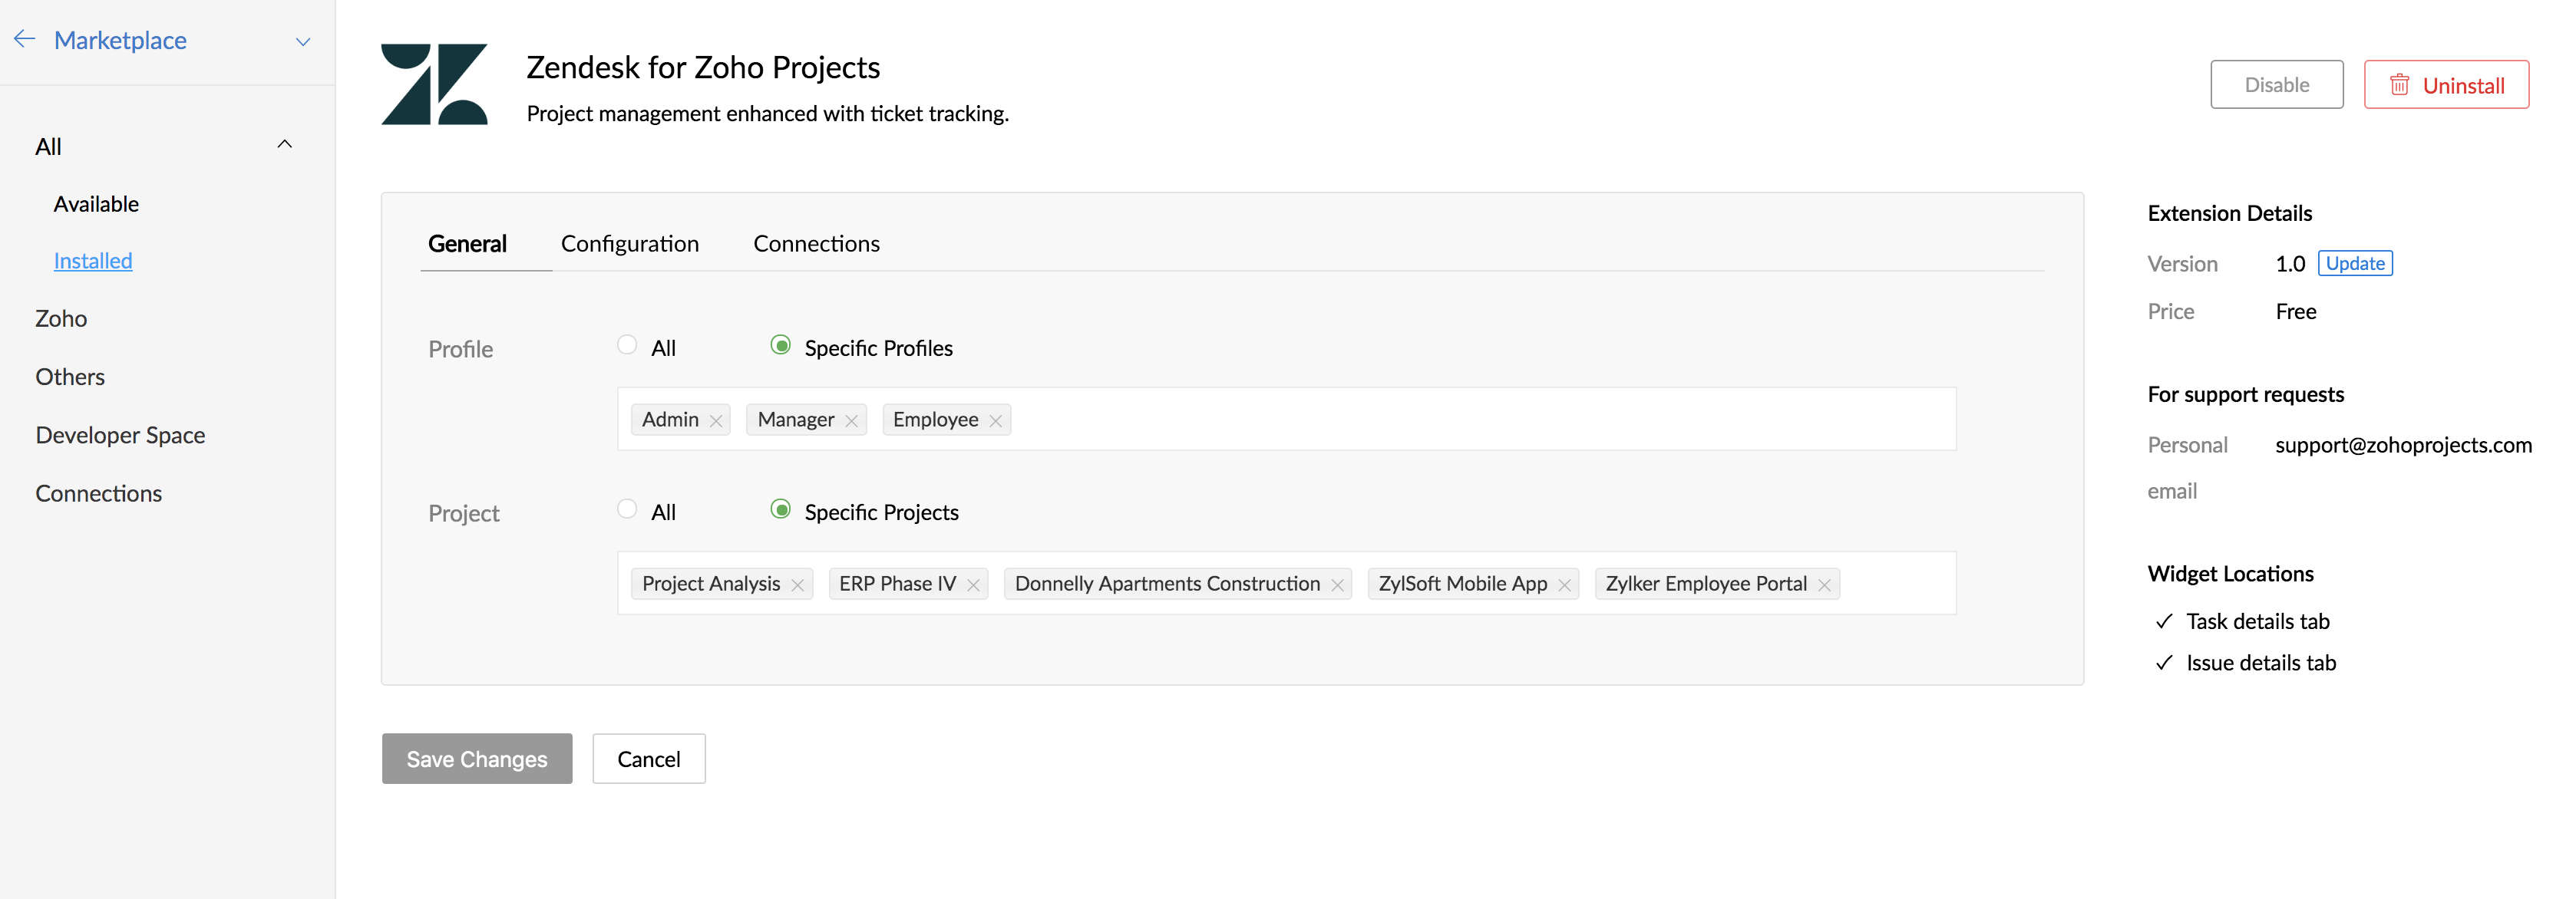Select All radio for Profile
The image size is (2576, 899).
click(627, 344)
